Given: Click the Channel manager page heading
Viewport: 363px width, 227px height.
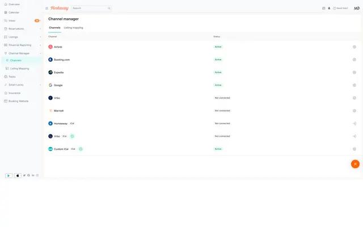Looking at the screenshot, I should [64, 19].
